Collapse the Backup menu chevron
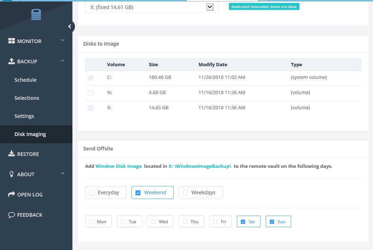Image resolution: width=373 pixels, height=250 pixels. [63, 60]
